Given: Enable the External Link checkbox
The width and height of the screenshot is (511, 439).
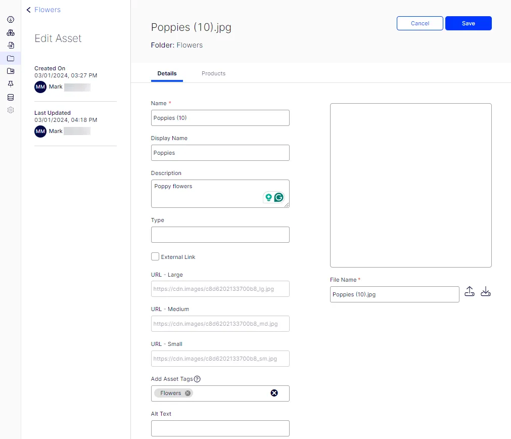Looking at the screenshot, I should tap(155, 256).
